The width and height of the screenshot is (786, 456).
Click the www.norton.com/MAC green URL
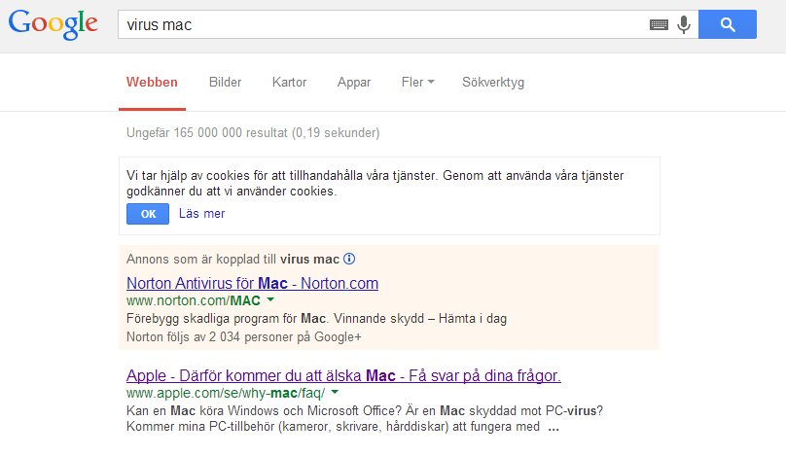[x=193, y=300]
